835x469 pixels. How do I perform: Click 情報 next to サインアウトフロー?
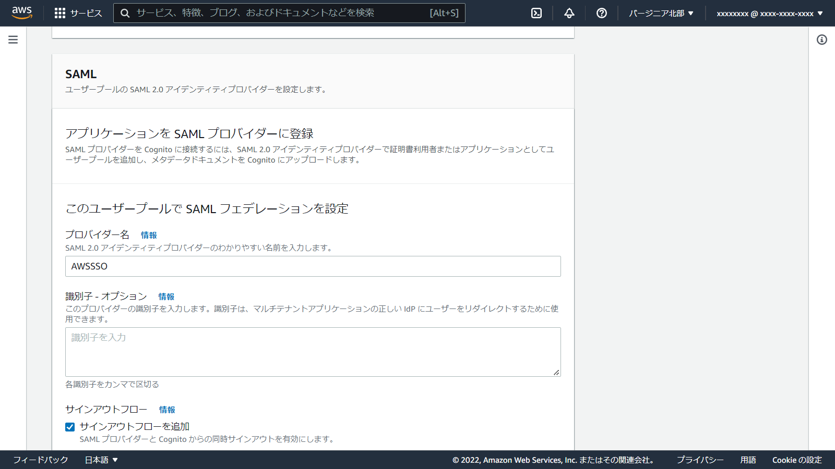(167, 410)
